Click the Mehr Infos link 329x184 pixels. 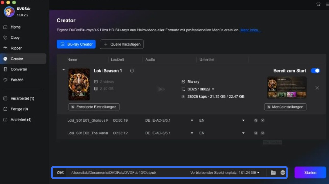click(x=250, y=30)
